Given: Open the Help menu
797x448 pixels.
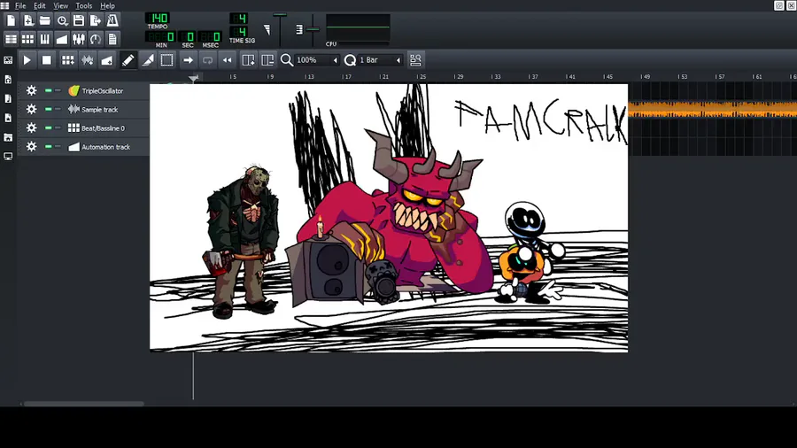Looking at the screenshot, I should [x=108, y=5].
